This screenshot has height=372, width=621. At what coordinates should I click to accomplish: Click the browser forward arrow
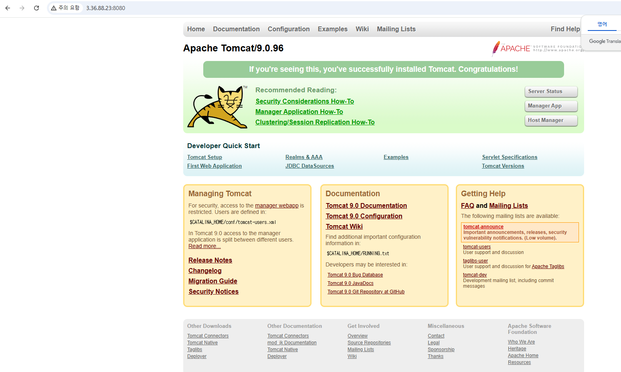tap(22, 8)
